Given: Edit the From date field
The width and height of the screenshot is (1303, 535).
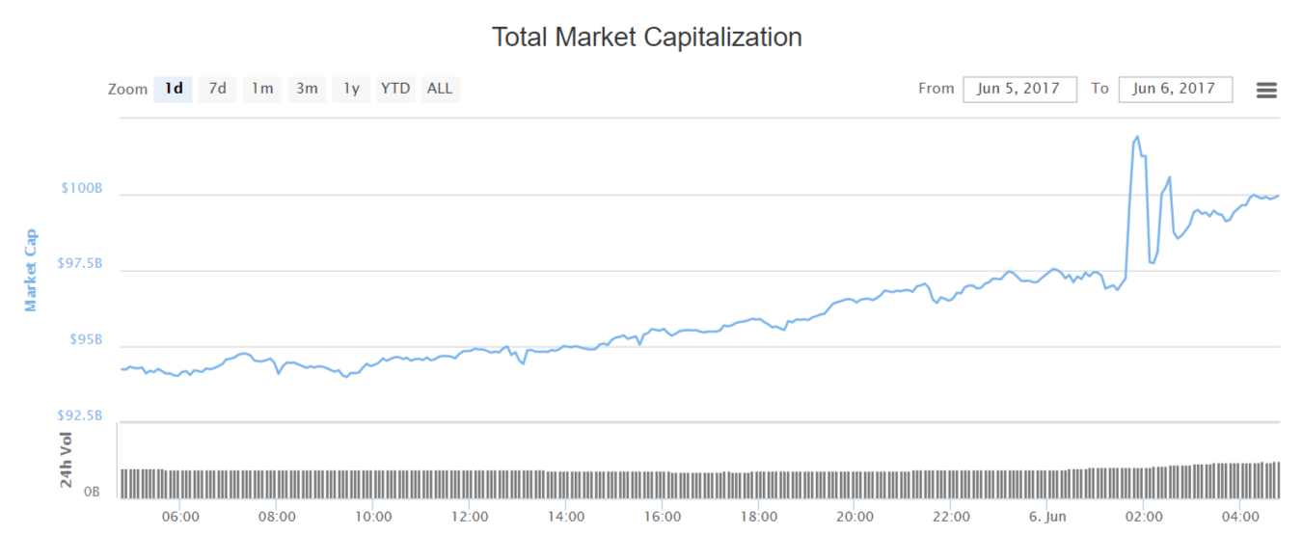Looking at the screenshot, I should point(1019,89).
